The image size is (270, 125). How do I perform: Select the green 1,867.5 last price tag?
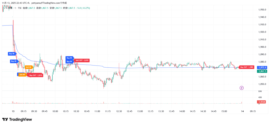pos(262,71)
